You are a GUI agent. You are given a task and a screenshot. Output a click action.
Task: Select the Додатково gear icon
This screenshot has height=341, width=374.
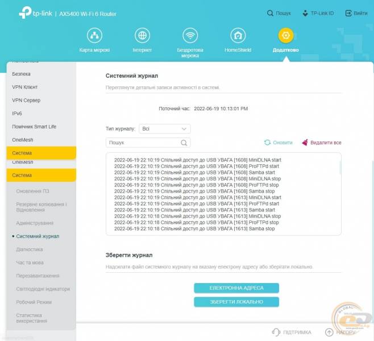[x=286, y=36]
